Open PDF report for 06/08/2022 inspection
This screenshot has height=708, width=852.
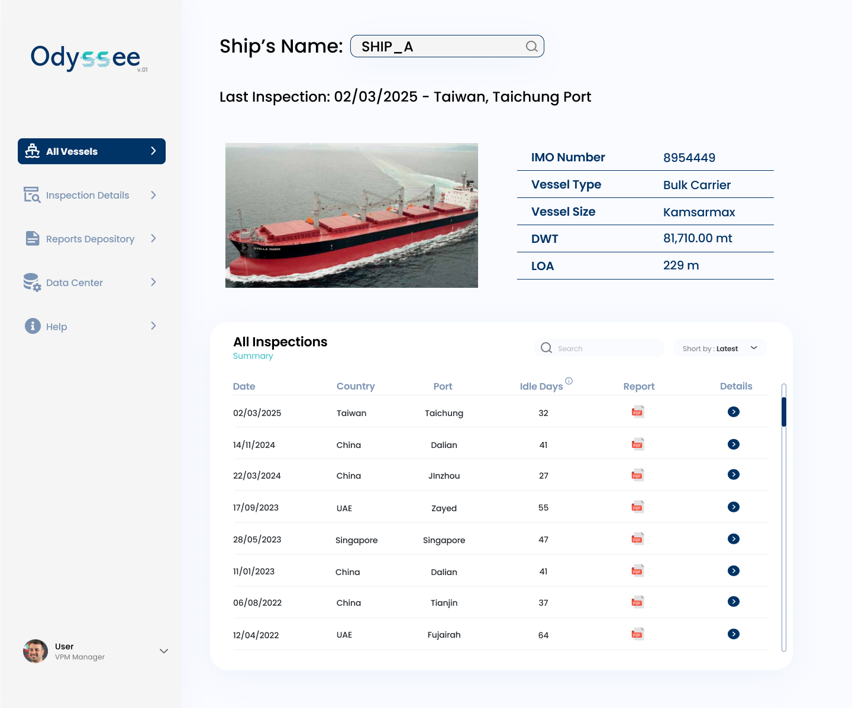[638, 602]
